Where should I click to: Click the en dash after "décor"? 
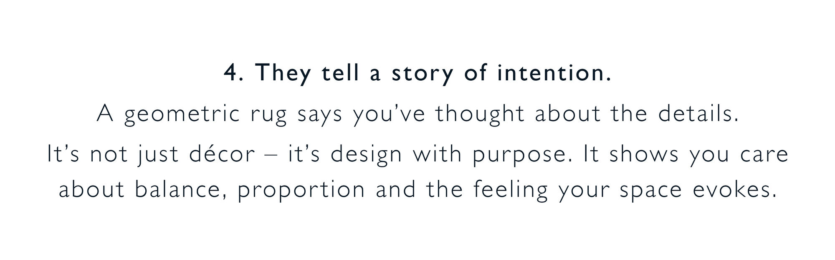[271, 155]
